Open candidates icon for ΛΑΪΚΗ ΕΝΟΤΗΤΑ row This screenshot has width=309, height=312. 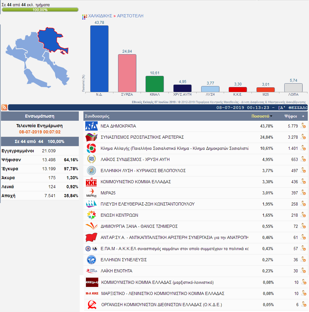303,271
